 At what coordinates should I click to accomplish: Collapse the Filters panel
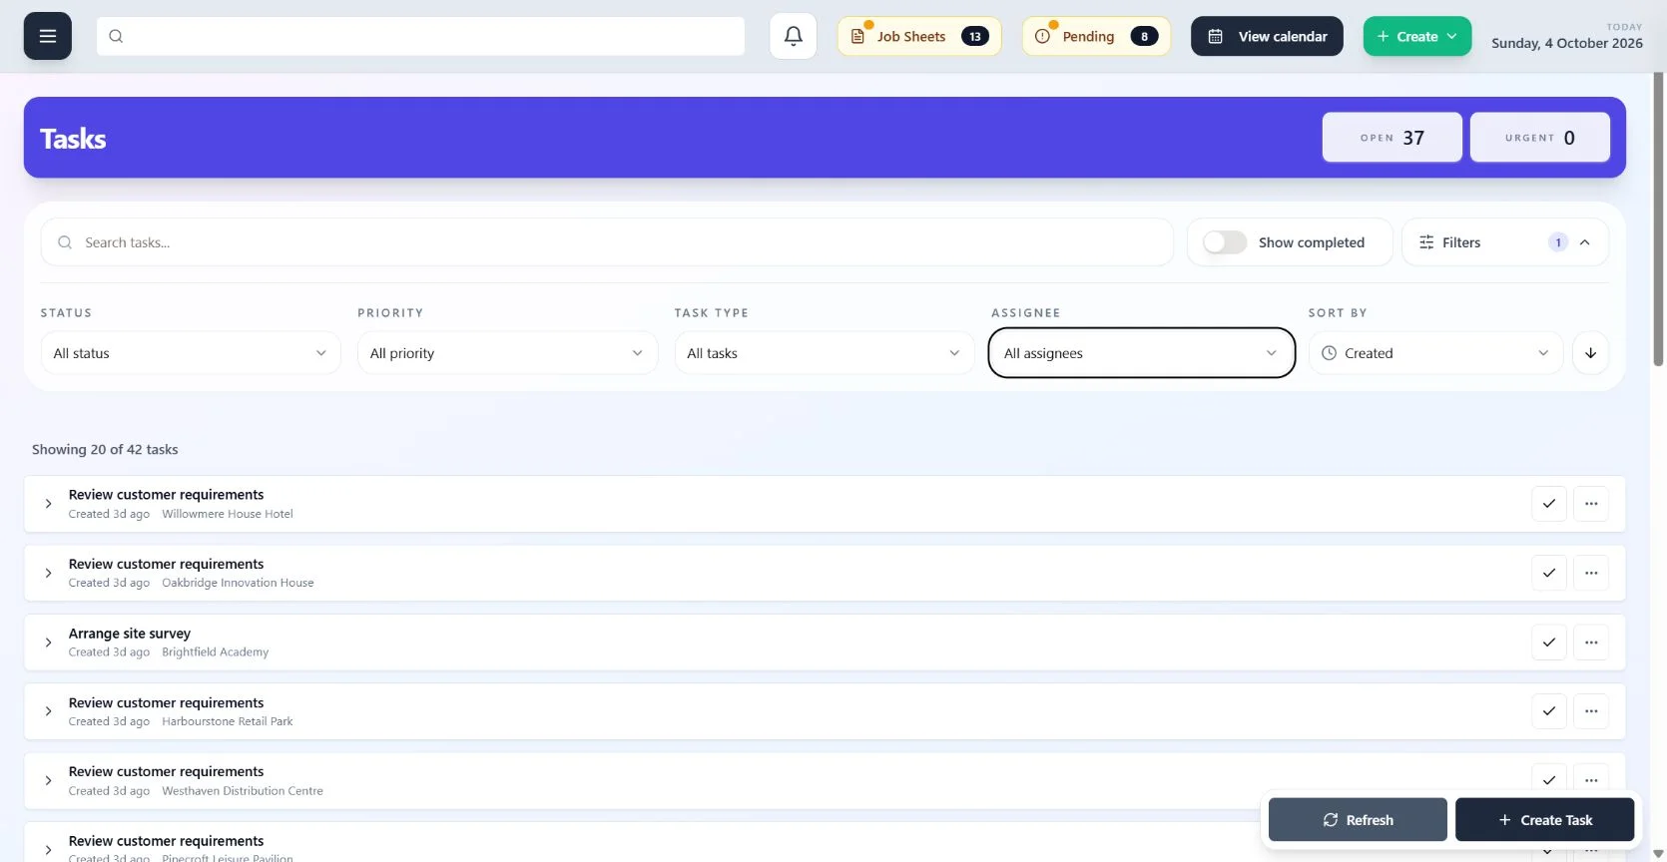[x=1505, y=242]
